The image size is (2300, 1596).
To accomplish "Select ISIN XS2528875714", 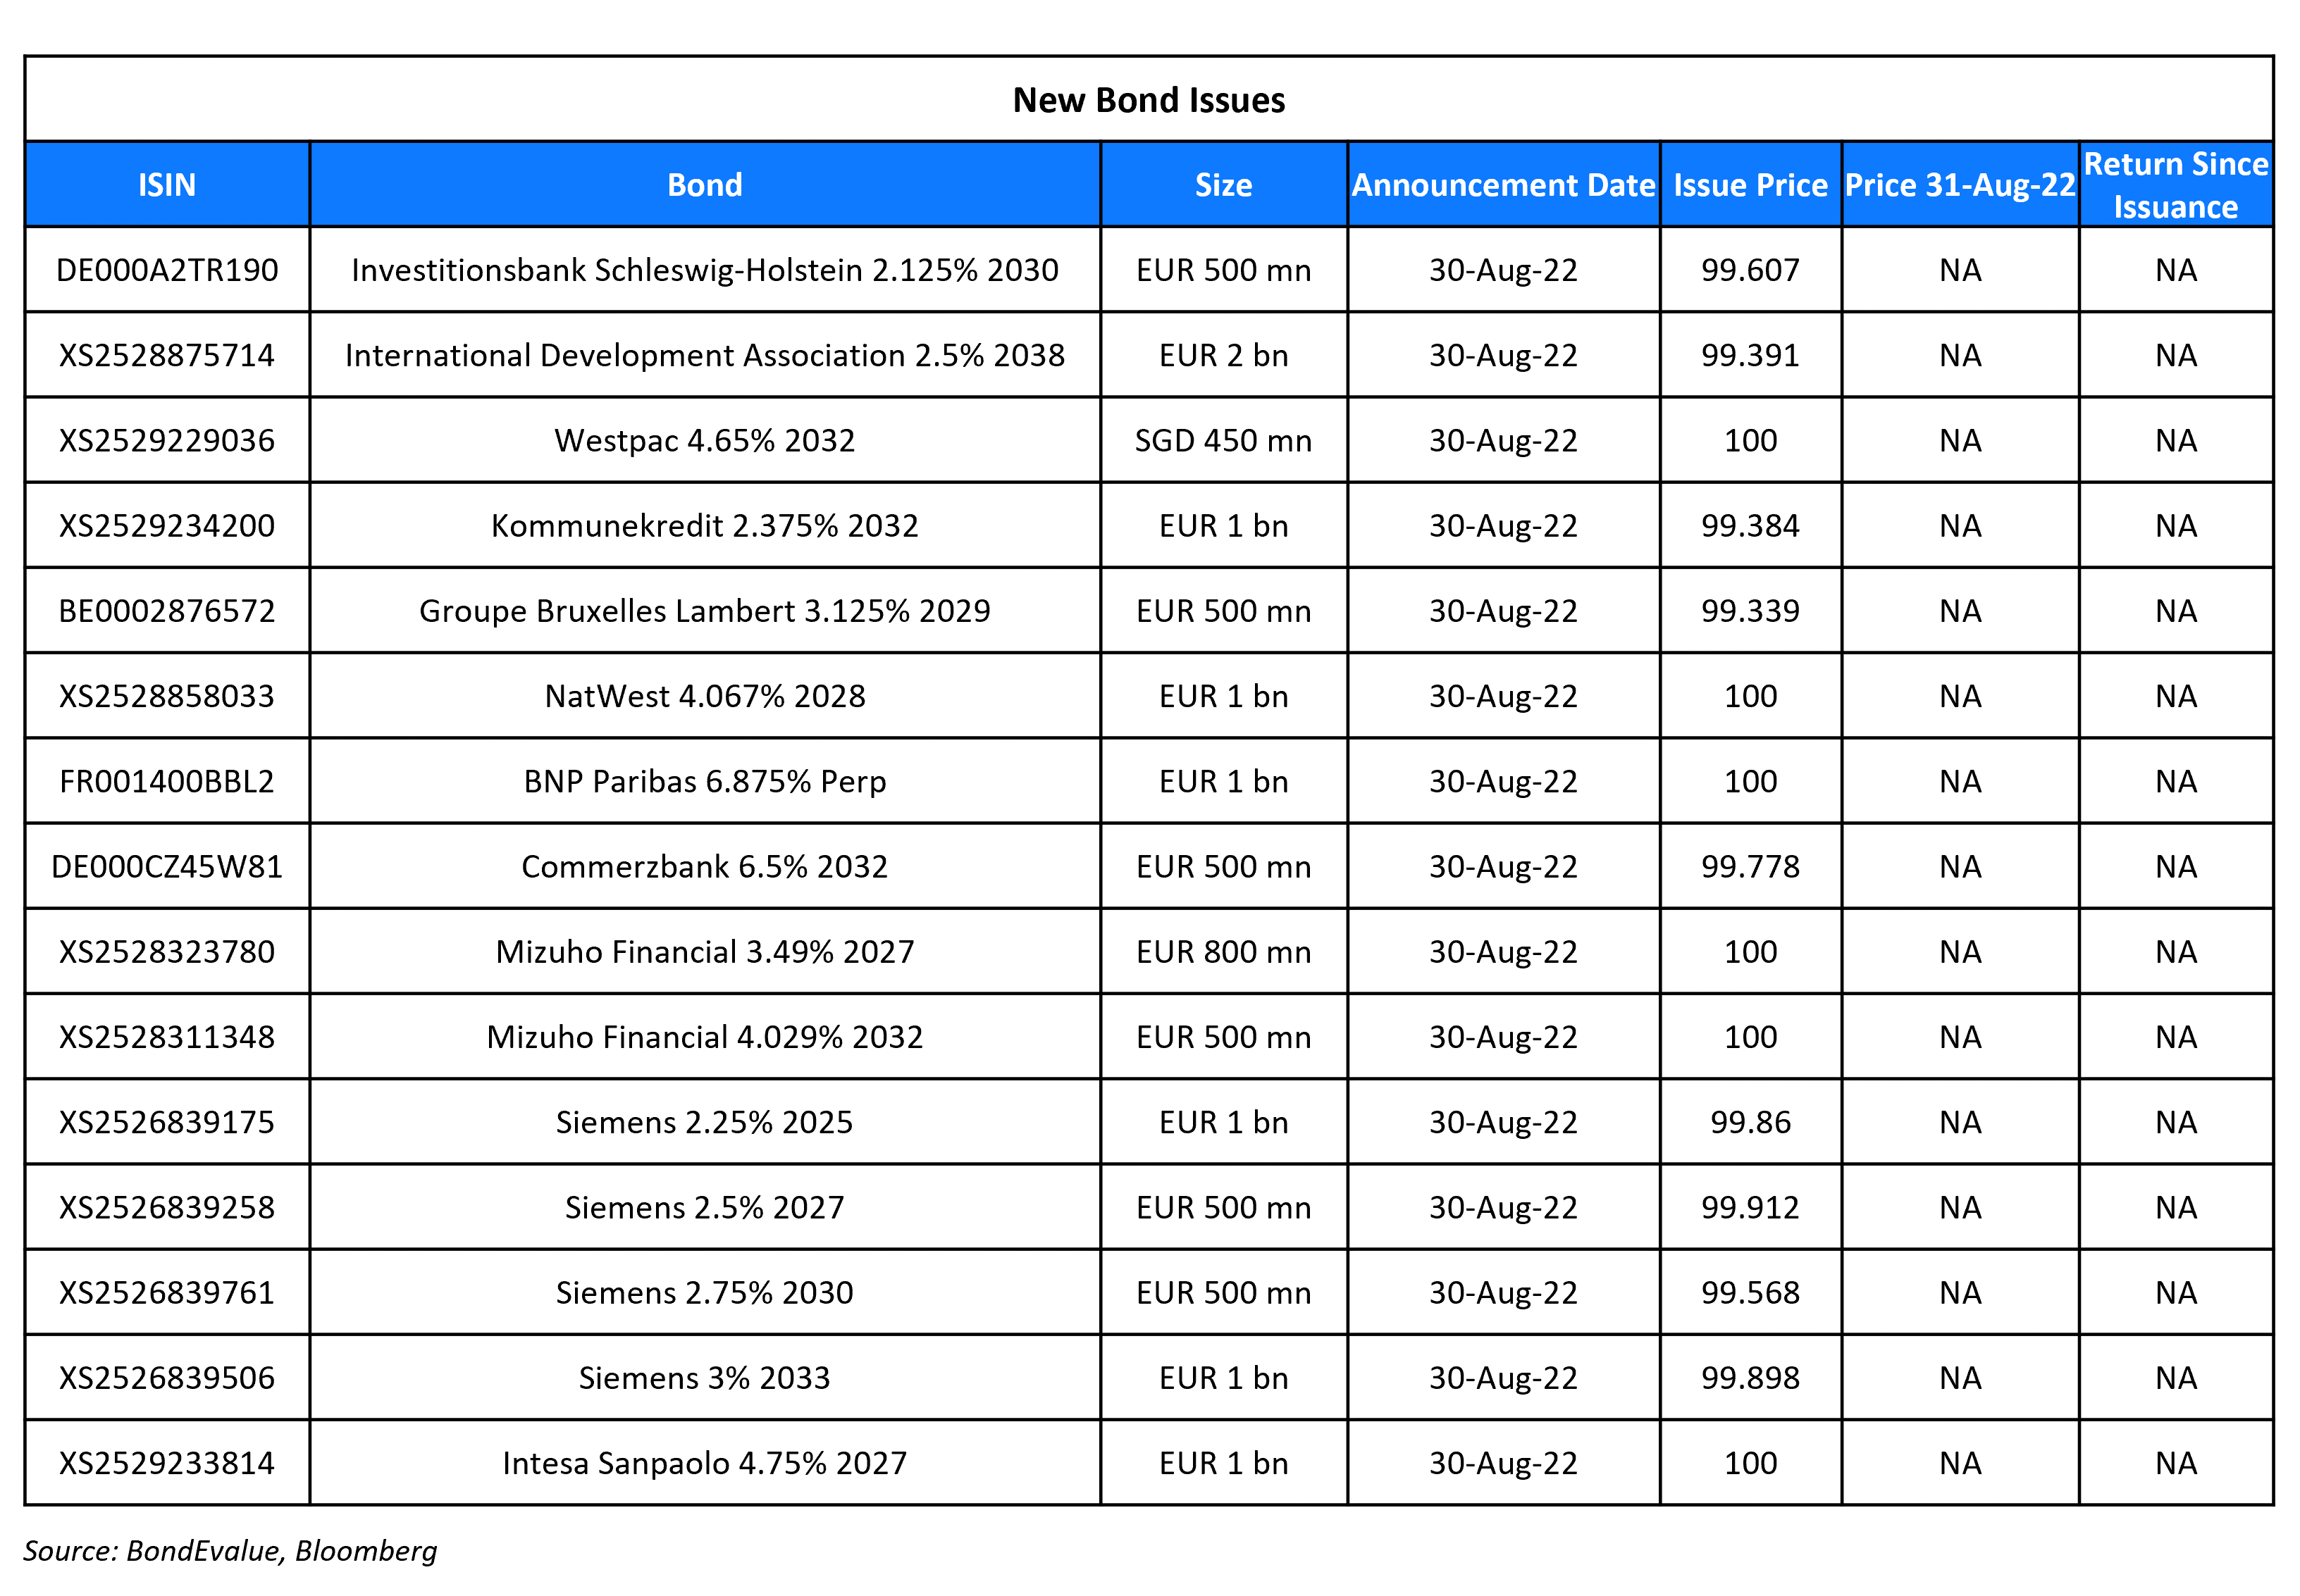I will pyautogui.click(x=167, y=355).
